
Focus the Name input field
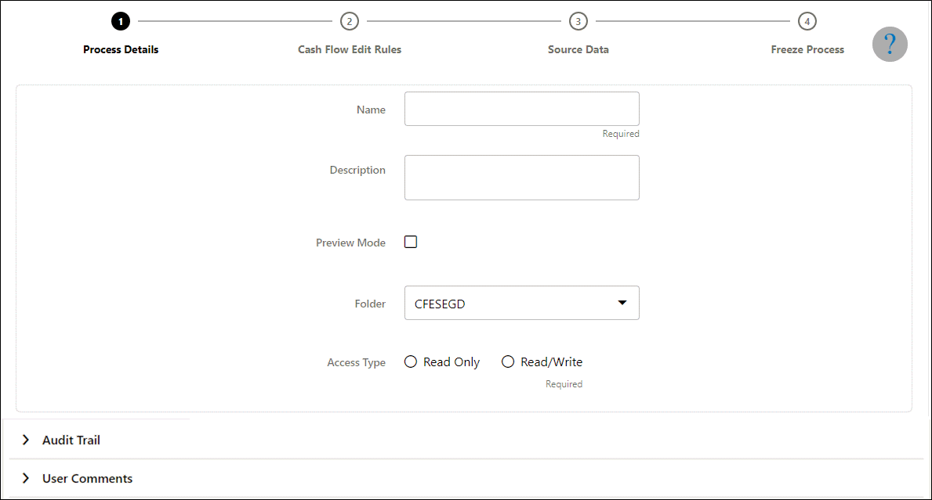point(522,109)
